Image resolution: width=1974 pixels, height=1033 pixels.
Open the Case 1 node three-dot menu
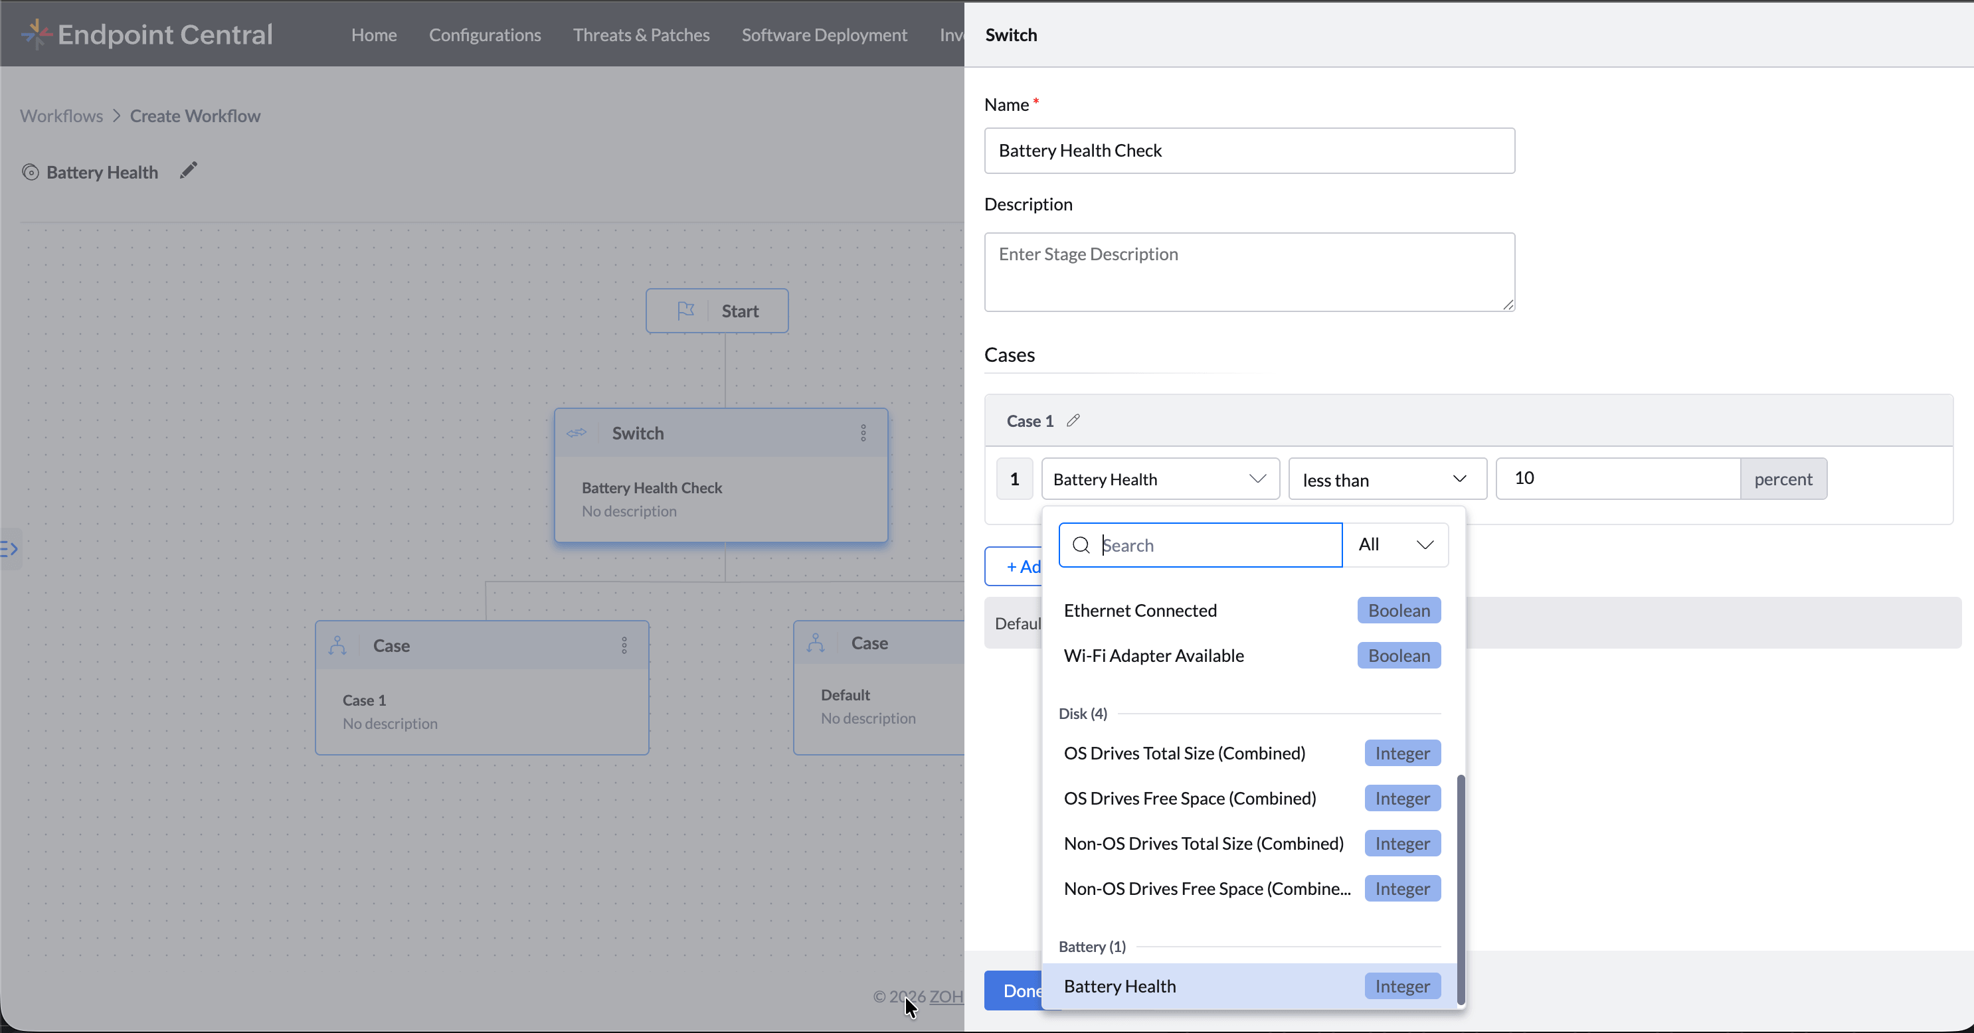point(624,645)
